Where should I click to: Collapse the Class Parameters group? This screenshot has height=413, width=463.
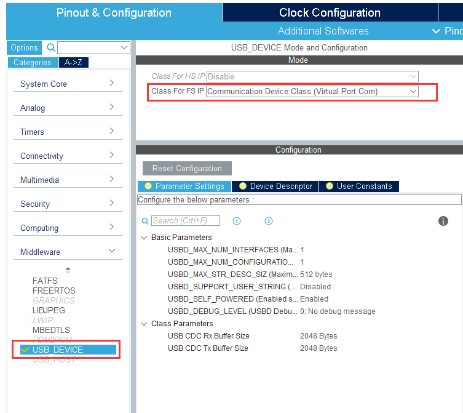(144, 324)
